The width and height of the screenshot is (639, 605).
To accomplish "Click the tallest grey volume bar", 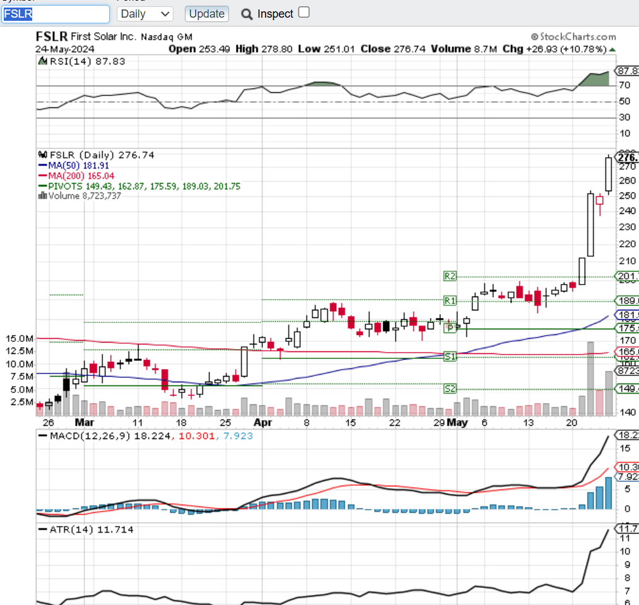I will [590, 379].
